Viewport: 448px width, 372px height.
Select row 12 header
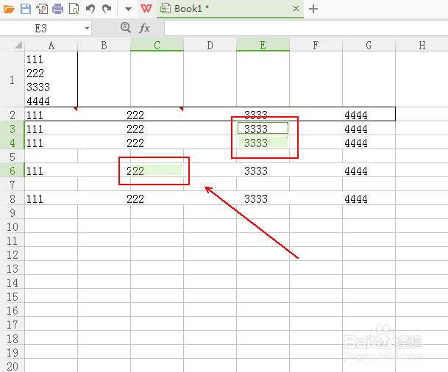click(x=13, y=254)
